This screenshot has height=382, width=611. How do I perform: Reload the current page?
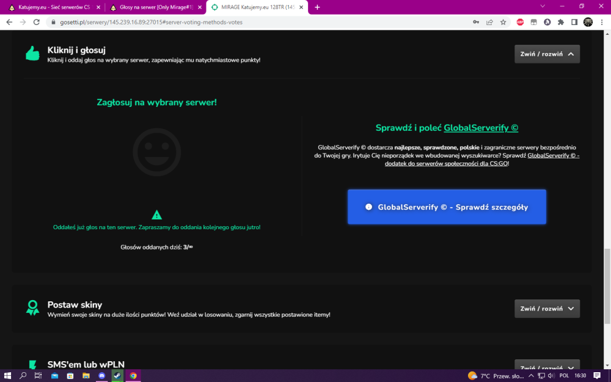[x=37, y=22]
